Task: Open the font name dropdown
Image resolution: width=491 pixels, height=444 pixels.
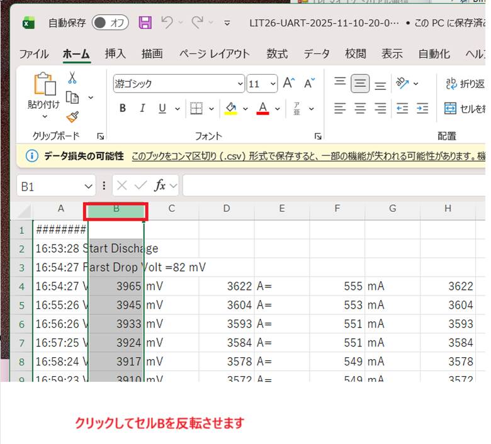Action: pyautogui.click(x=240, y=84)
